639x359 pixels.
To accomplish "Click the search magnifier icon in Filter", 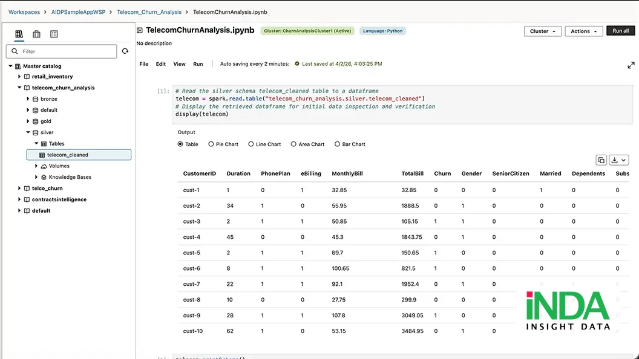I will coord(15,51).
